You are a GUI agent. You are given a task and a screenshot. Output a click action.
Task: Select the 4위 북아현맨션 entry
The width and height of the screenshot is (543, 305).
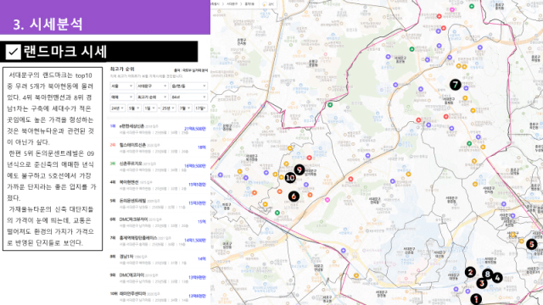click(x=158, y=185)
